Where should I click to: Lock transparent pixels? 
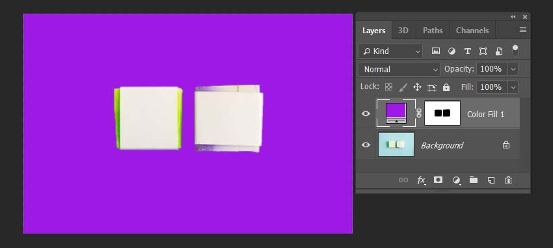[388, 87]
